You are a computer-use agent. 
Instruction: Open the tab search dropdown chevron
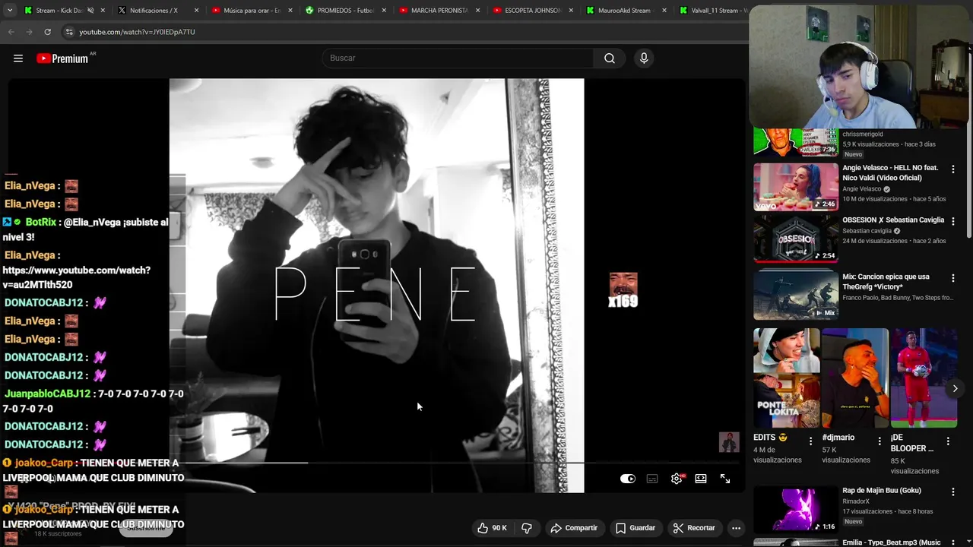[x=10, y=11]
